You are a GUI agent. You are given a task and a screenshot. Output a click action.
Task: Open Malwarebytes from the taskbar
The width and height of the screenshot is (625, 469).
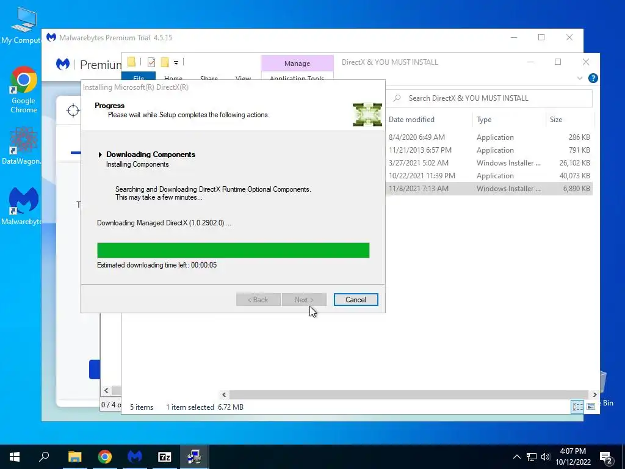pos(135,457)
